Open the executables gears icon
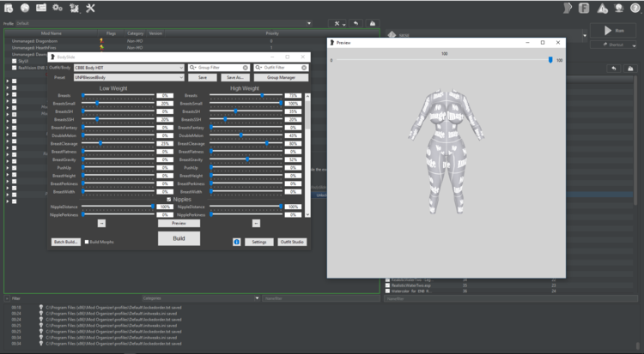Image resolution: width=644 pixels, height=354 pixels. [58, 8]
